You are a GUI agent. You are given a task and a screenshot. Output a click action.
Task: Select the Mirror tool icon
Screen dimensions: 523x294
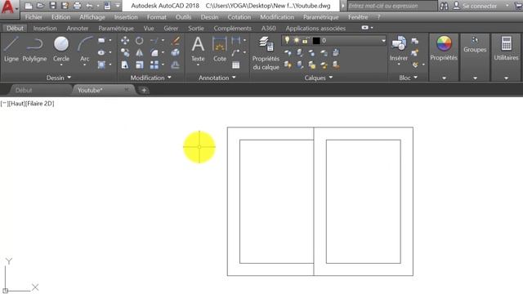coord(140,52)
